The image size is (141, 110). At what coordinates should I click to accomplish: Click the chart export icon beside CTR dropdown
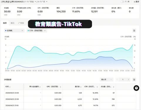pyautogui.click(x=134, y=31)
